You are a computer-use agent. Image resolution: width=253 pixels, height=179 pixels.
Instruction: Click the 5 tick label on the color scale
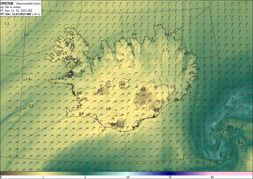[85, 177]
